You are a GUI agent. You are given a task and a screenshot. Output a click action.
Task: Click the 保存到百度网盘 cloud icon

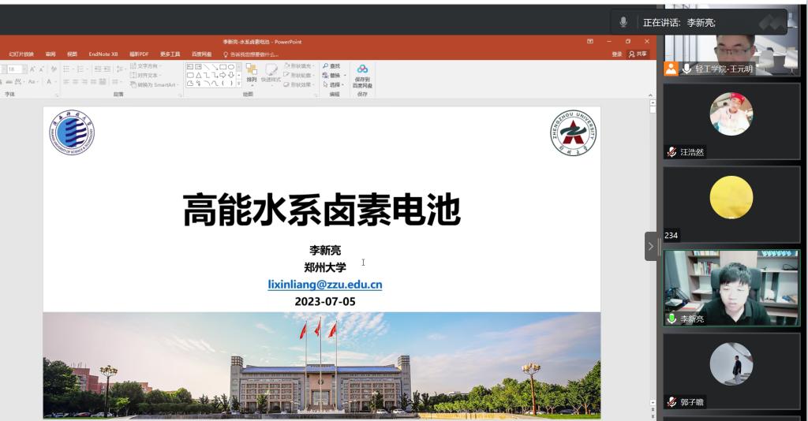362,69
